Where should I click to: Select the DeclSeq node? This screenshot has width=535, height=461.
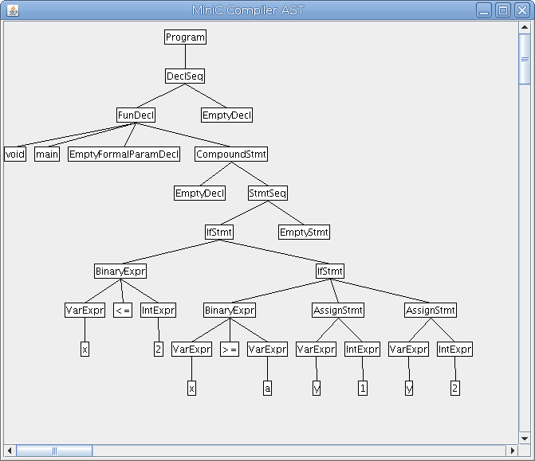click(185, 76)
